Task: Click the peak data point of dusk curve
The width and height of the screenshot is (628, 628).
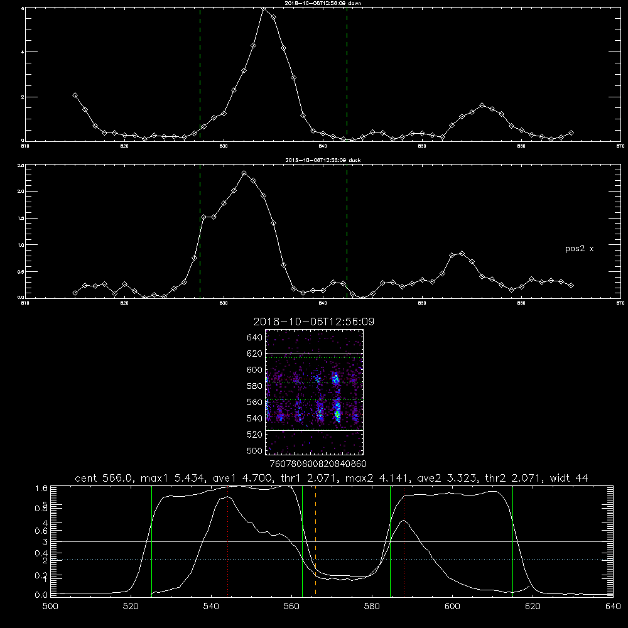Action: pos(244,173)
